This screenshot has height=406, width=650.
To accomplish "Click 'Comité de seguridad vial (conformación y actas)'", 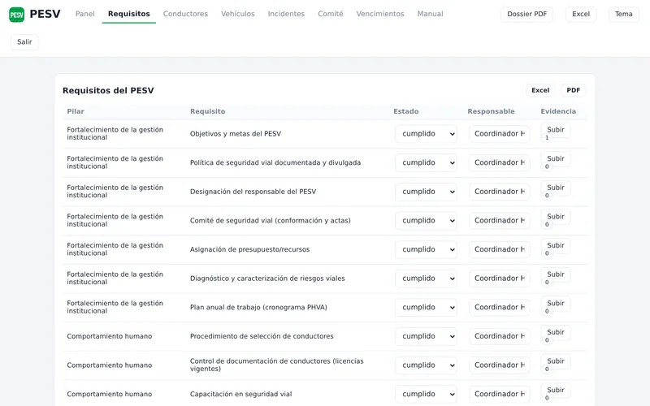I will (x=271, y=221).
